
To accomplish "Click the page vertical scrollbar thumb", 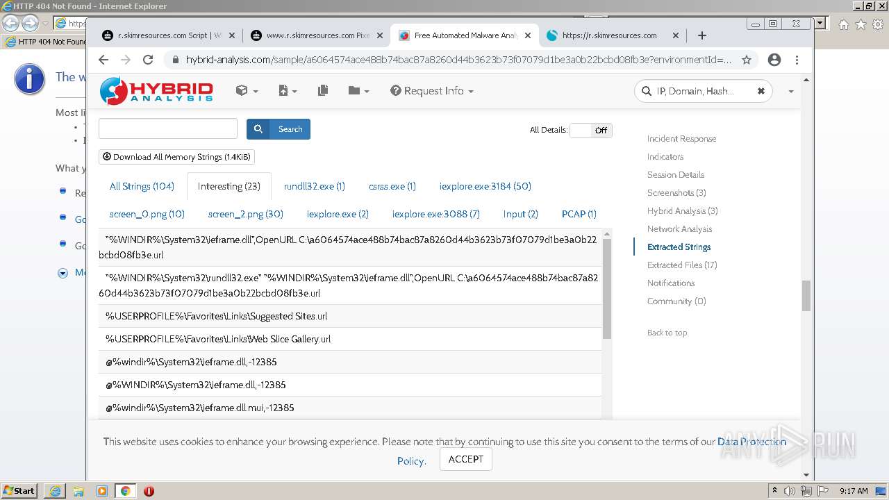I will (806, 296).
